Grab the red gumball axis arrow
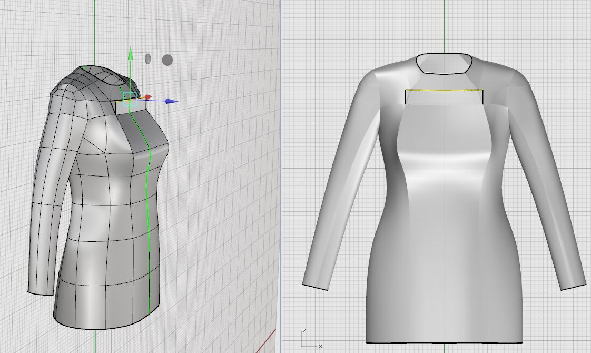This screenshot has width=591, height=353. coord(147,97)
